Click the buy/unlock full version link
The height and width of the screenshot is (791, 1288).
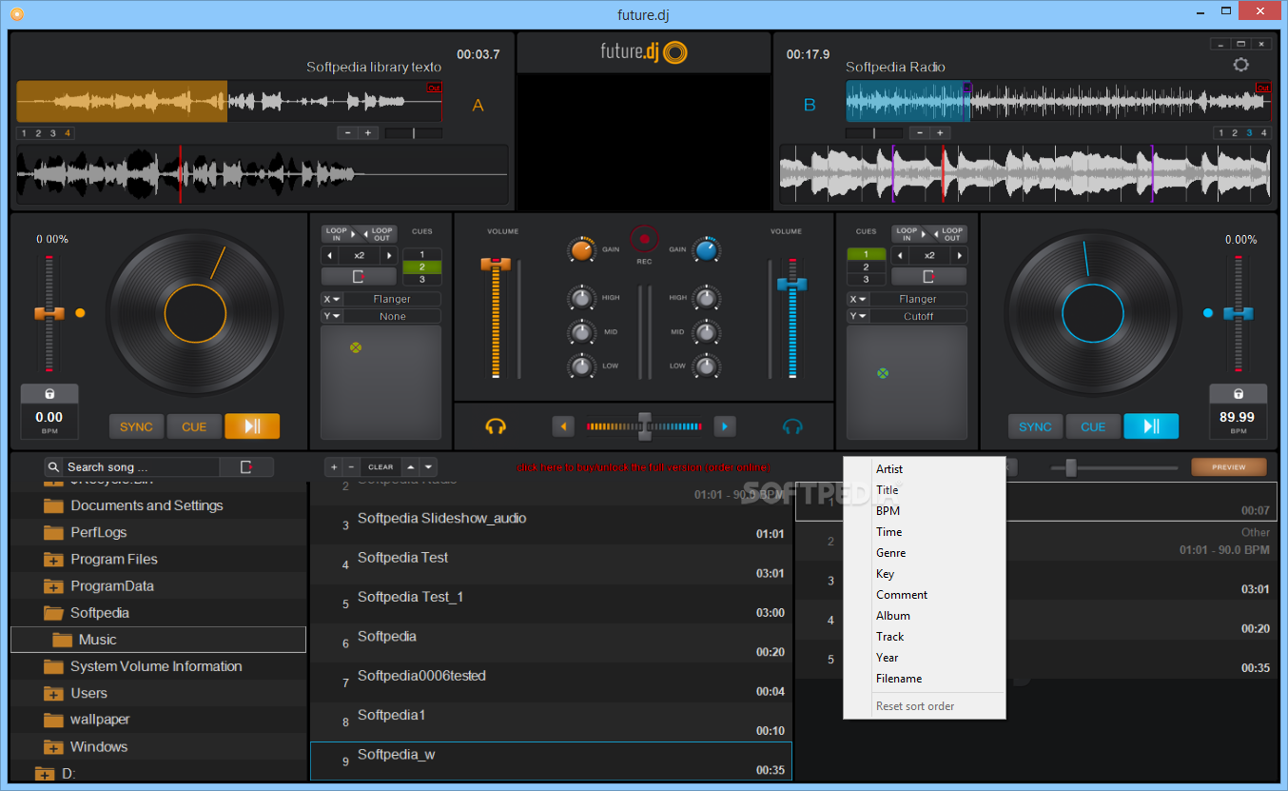643,467
